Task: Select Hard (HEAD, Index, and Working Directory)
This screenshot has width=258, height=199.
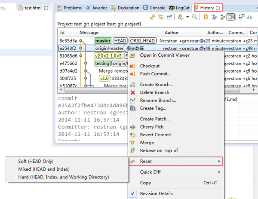Action: click(x=64, y=177)
